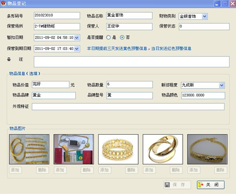Click the floppy disk save icon
Image resolution: width=236 pixels, height=194 pixels.
click(167, 185)
